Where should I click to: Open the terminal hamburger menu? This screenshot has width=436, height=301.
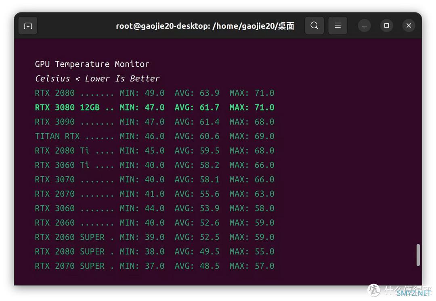click(x=337, y=25)
